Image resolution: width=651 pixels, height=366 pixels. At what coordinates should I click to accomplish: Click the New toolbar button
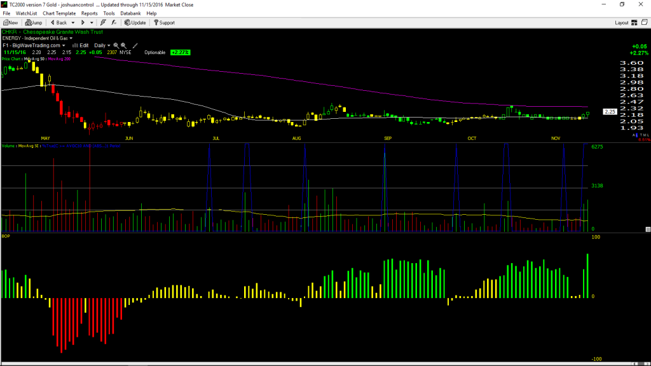coord(11,23)
